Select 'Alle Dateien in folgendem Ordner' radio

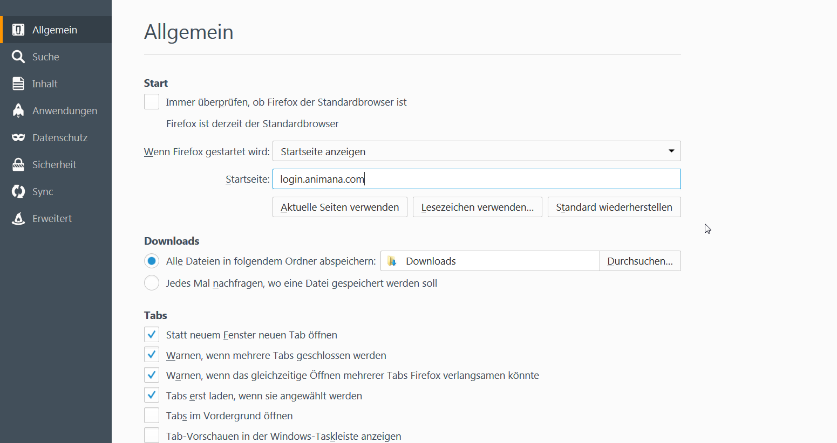tap(152, 261)
